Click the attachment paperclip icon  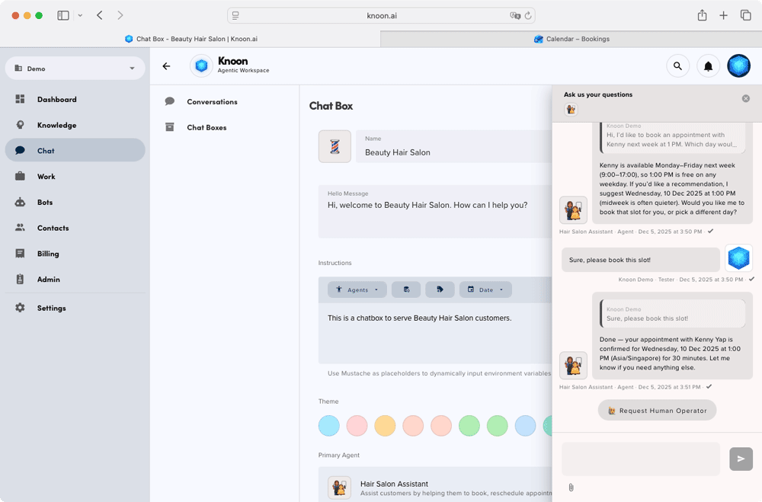click(x=571, y=487)
